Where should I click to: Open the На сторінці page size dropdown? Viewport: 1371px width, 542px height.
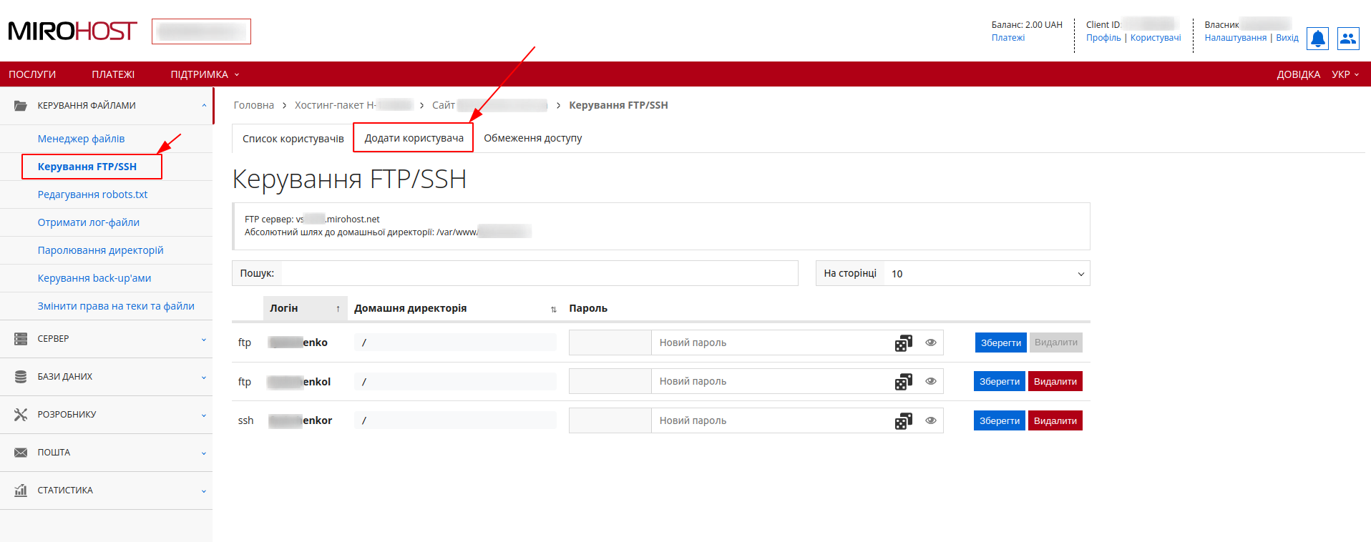tap(987, 273)
